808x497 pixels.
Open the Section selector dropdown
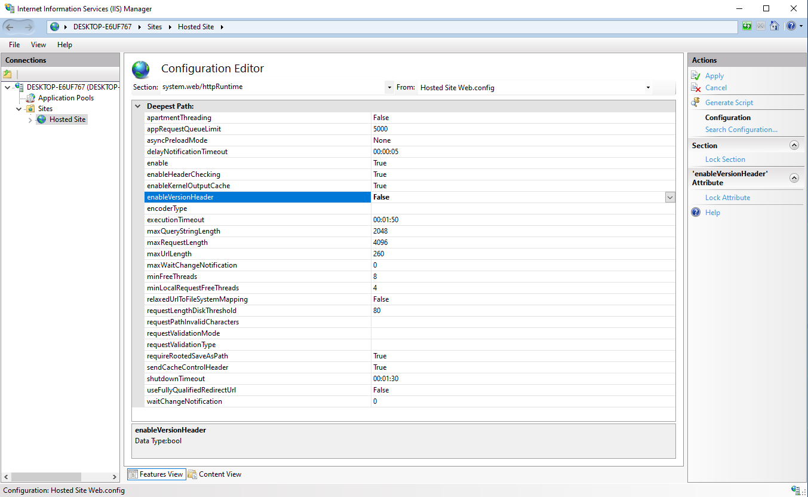(389, 87)
